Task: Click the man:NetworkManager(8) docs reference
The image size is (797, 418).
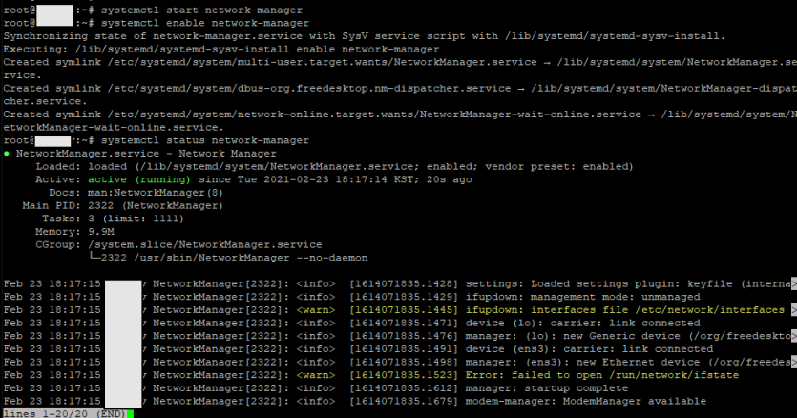Action: coord(156,193)
